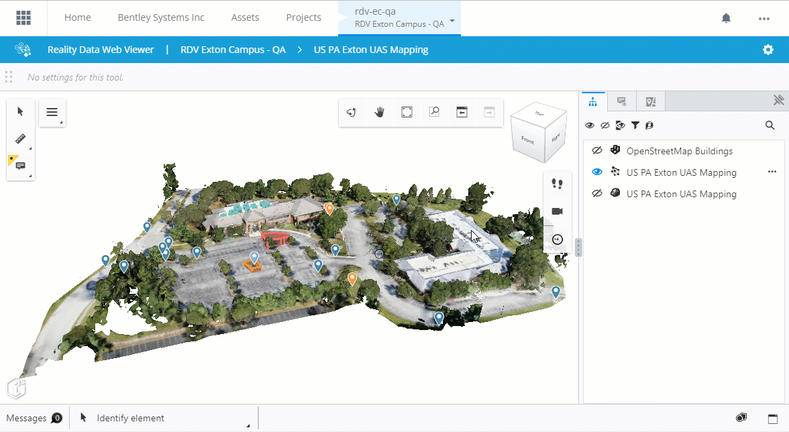Invert visibility in tree toolbar

coord(620,125)
